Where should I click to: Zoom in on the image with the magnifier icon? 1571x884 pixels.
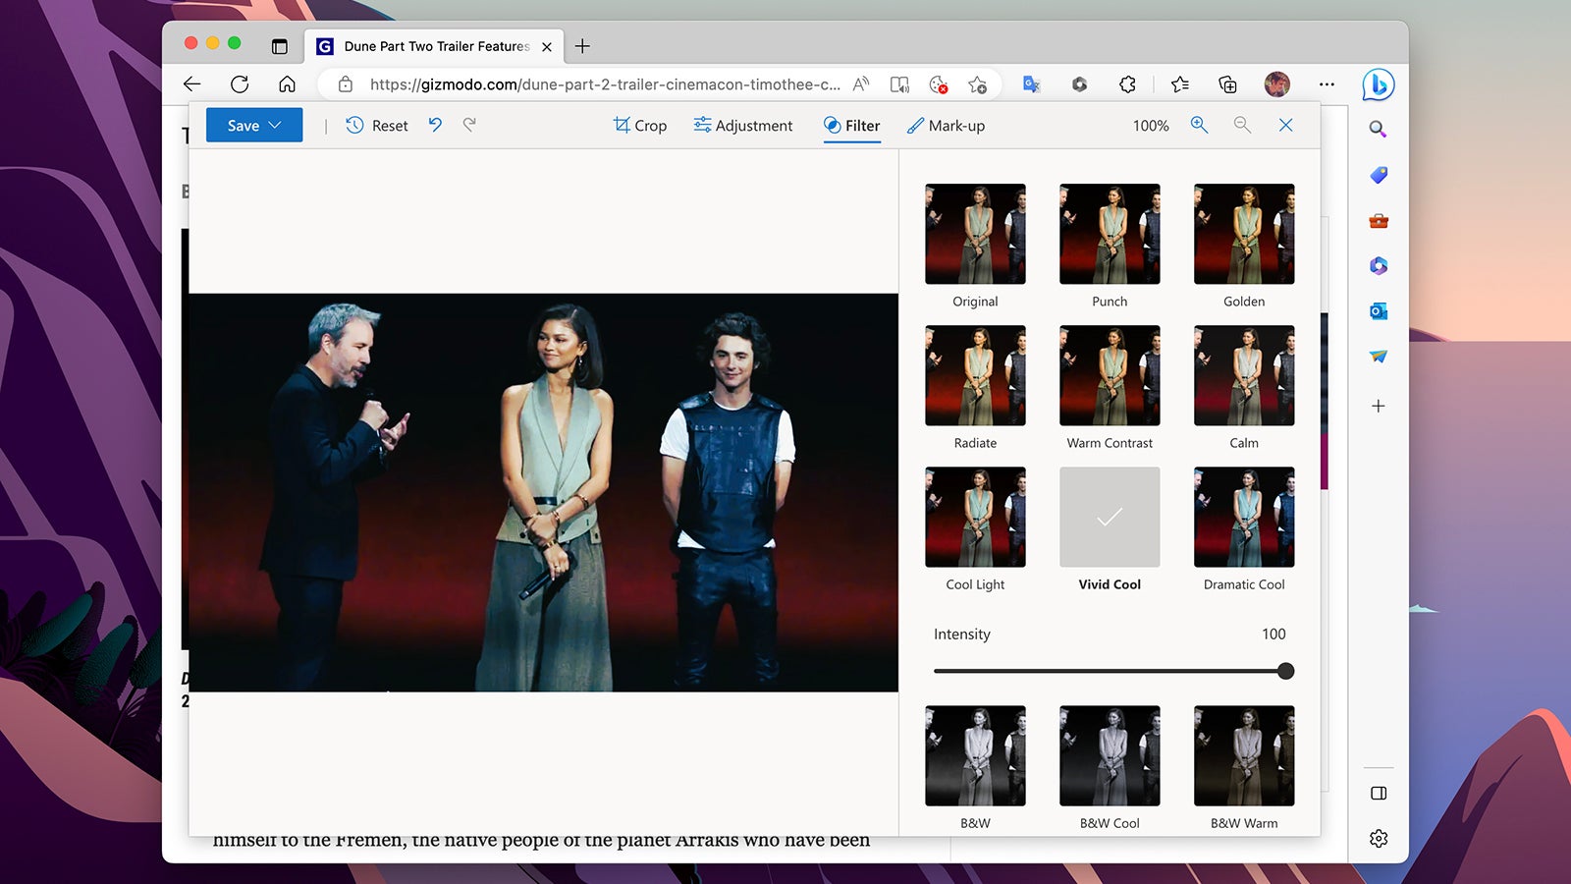1199,125
